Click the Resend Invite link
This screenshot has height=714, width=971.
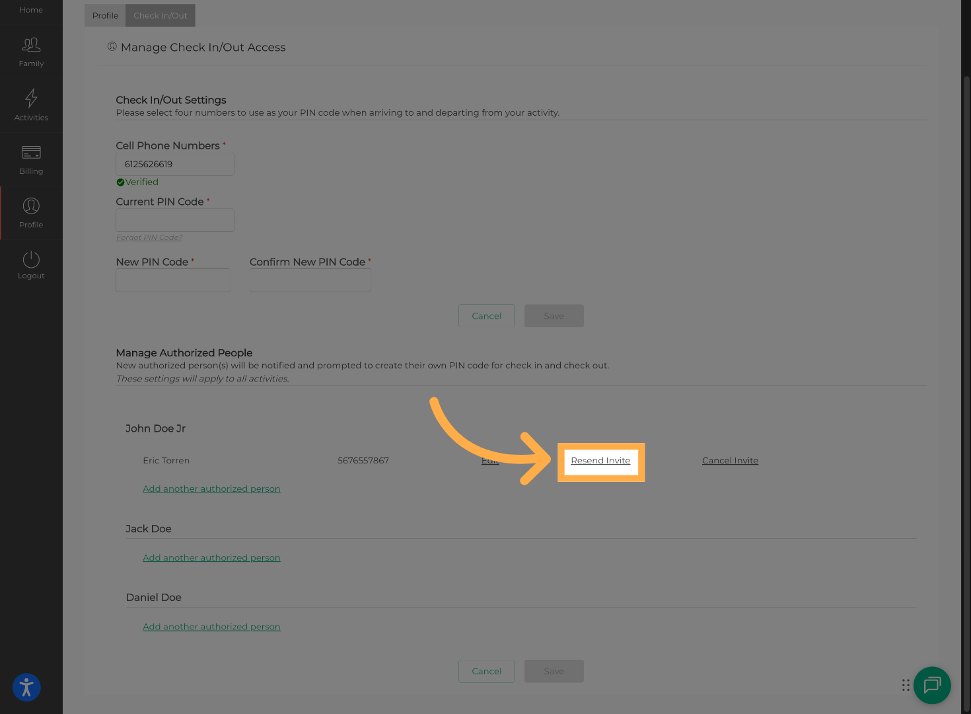tap(600, 461)
